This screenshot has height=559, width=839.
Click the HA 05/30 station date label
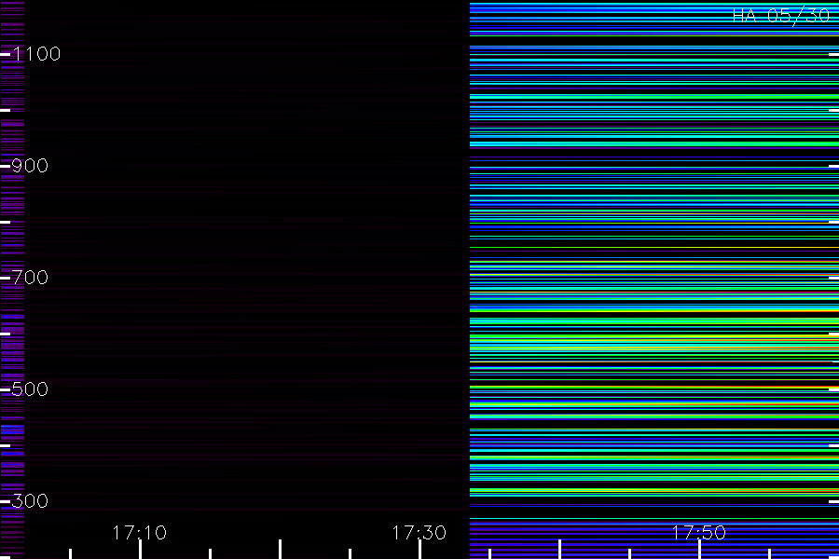(780, 16)
